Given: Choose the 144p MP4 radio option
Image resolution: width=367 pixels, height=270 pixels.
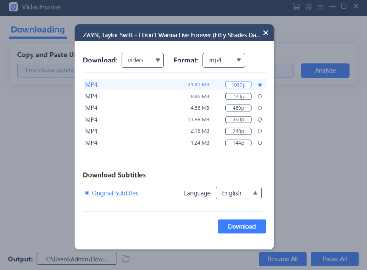Looking at the screenshot, I should tap(260, 143).
